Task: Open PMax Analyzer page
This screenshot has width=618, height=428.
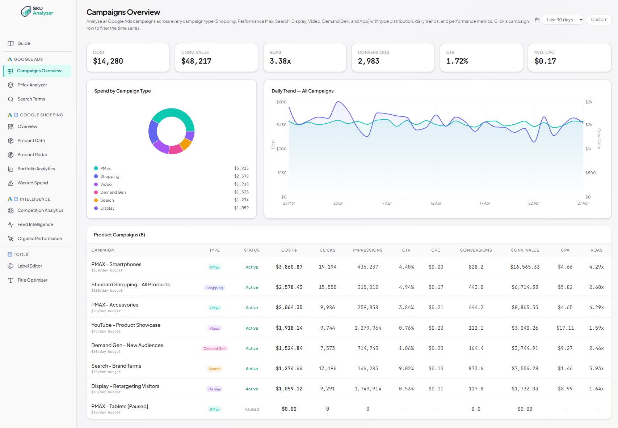Action: click(37, 85)
